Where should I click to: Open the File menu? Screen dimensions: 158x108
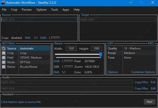point(4,10)
